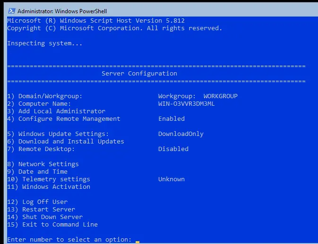Click the DownloadOnly update setting value
This screenshot has height=244, width=318.
(x=180, y=134)
